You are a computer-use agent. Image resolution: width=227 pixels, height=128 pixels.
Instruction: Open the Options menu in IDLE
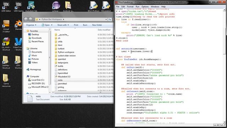pyautogui.click(x=145, y=7)
